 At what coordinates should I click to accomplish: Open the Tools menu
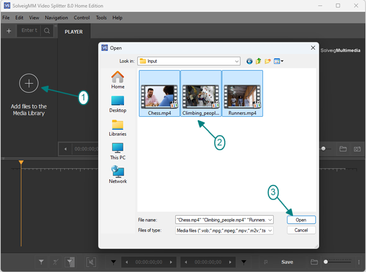pos(101,17)
